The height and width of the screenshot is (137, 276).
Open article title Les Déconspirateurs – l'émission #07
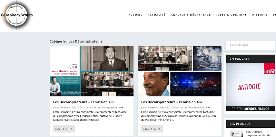(172, 102)
